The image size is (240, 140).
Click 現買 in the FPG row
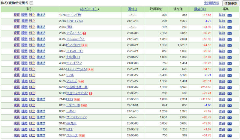coord(17,99)
